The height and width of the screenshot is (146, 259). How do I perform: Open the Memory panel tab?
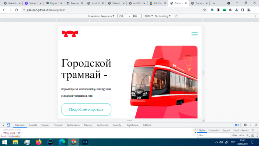click(x=88, y=125)
